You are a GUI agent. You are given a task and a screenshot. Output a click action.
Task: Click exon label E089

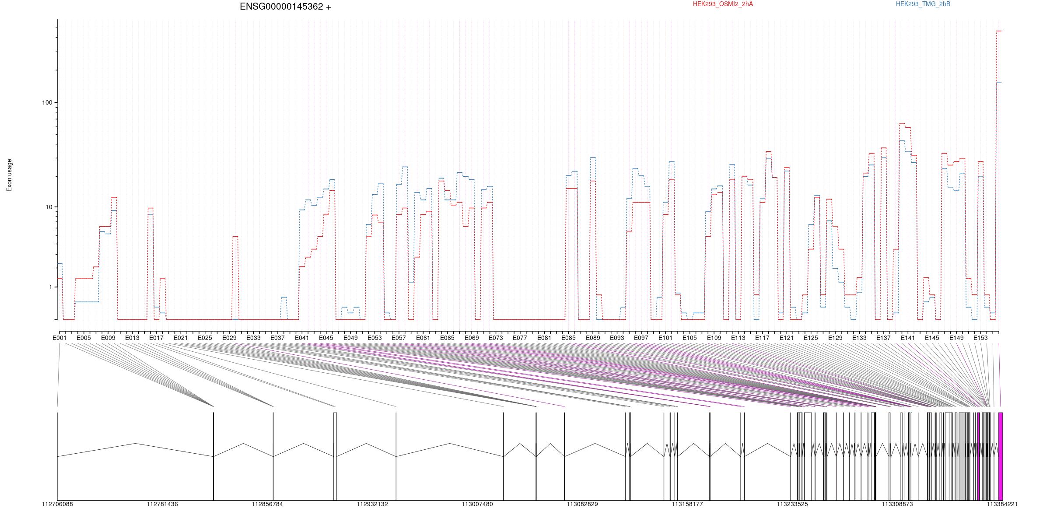(593, 338)
